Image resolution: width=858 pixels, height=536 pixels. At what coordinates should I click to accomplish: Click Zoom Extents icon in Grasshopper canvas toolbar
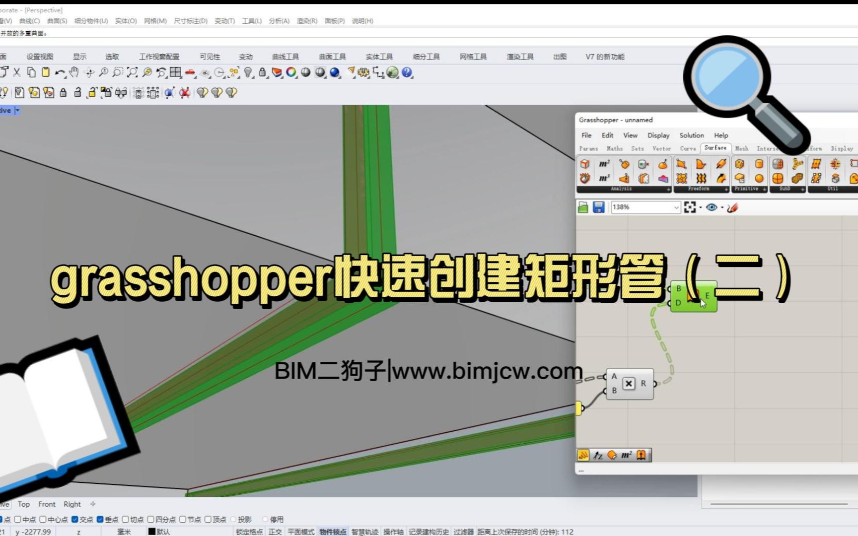(x=690, y=207)
